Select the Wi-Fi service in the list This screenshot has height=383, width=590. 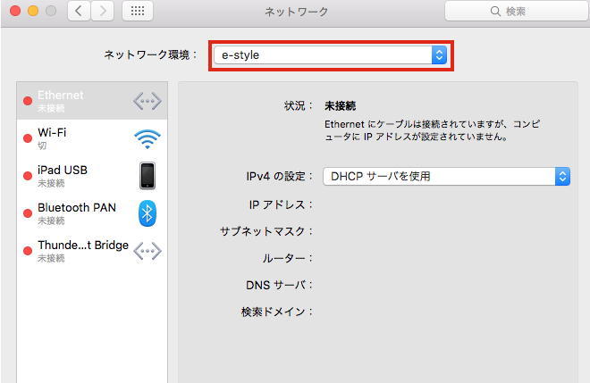[92, 138]
